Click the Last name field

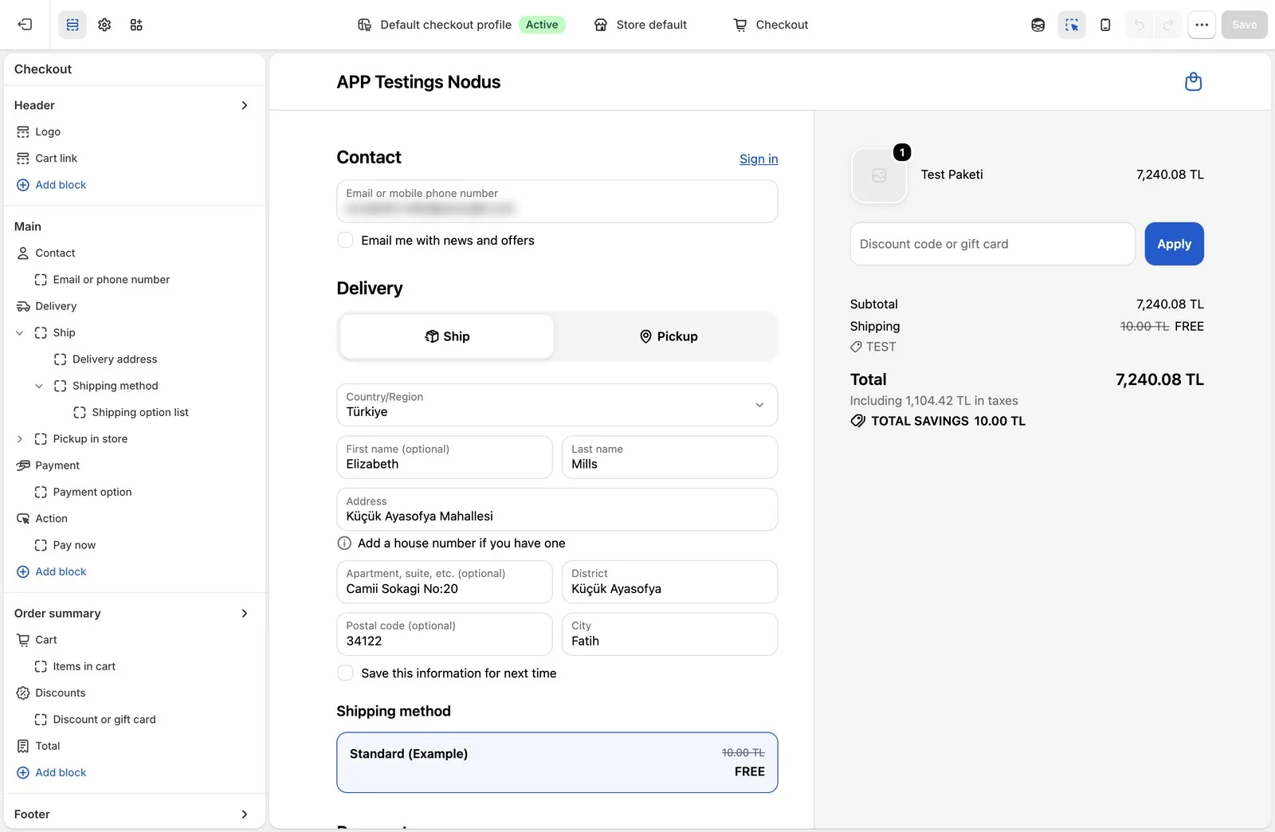tap(670, 457)
